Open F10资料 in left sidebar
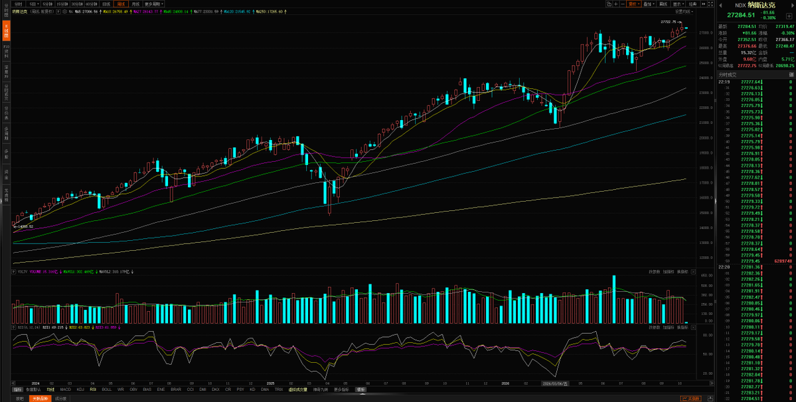The width and height of the screenshot is (796, 402). tap(6, 51)
